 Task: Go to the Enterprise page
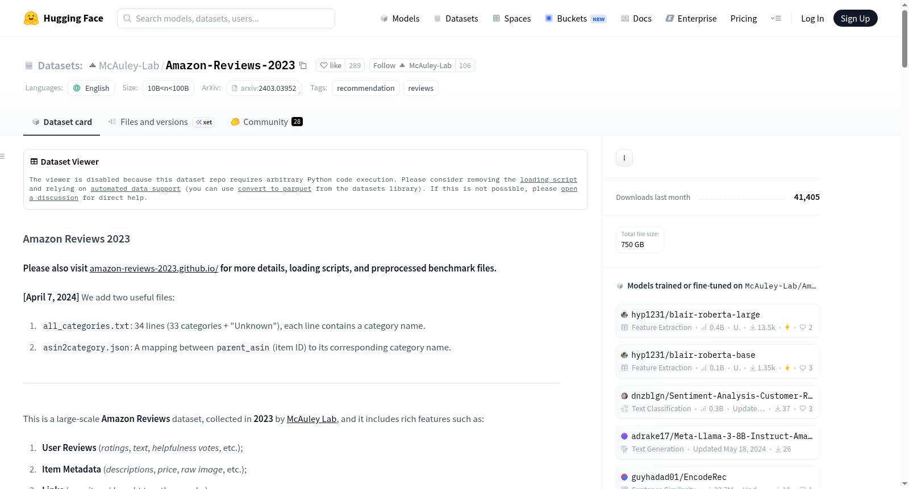coord(691,18)
